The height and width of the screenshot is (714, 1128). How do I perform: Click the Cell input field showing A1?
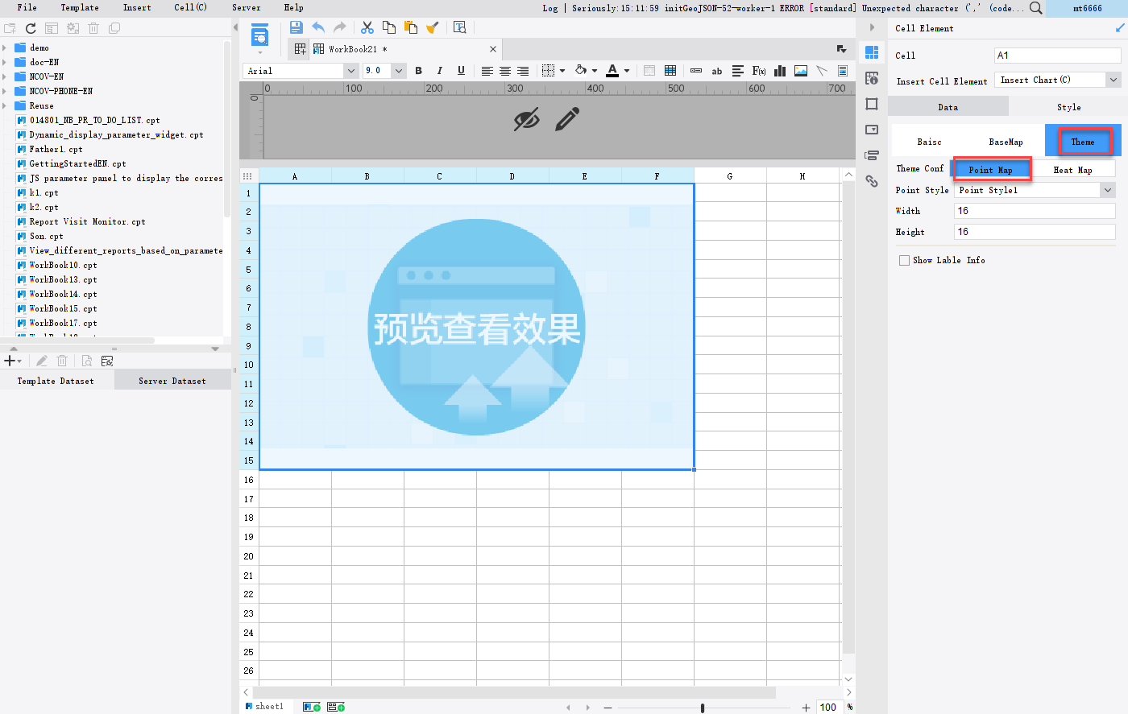pos(1056,55)
